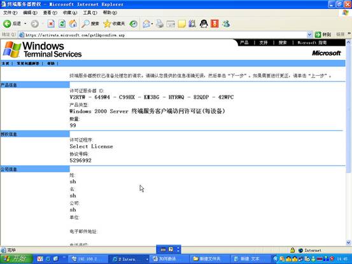
Task: Click the system tray clock
Action: coord(342,259)
